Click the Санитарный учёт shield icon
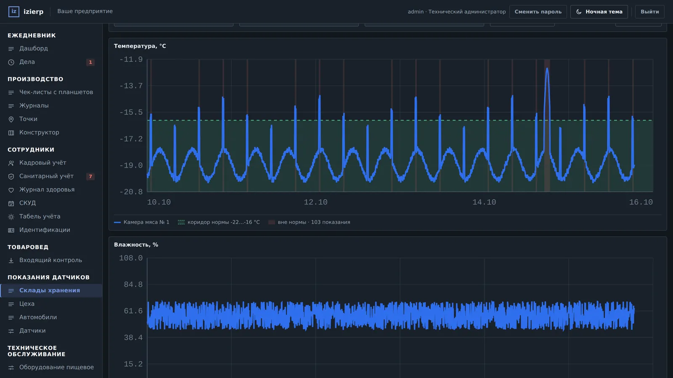This screenshot has height=378, width=673. click(x=11, y=176)
